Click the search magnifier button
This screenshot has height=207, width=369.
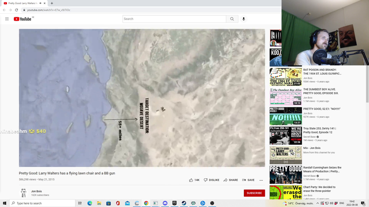pos(232,19)
